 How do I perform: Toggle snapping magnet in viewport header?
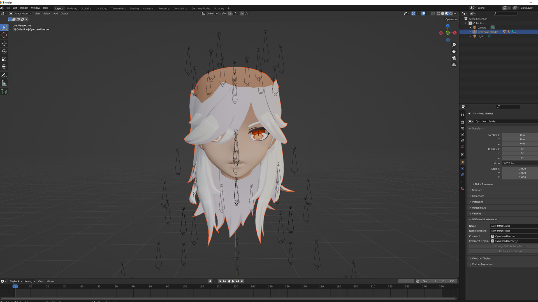coord(230,13)
